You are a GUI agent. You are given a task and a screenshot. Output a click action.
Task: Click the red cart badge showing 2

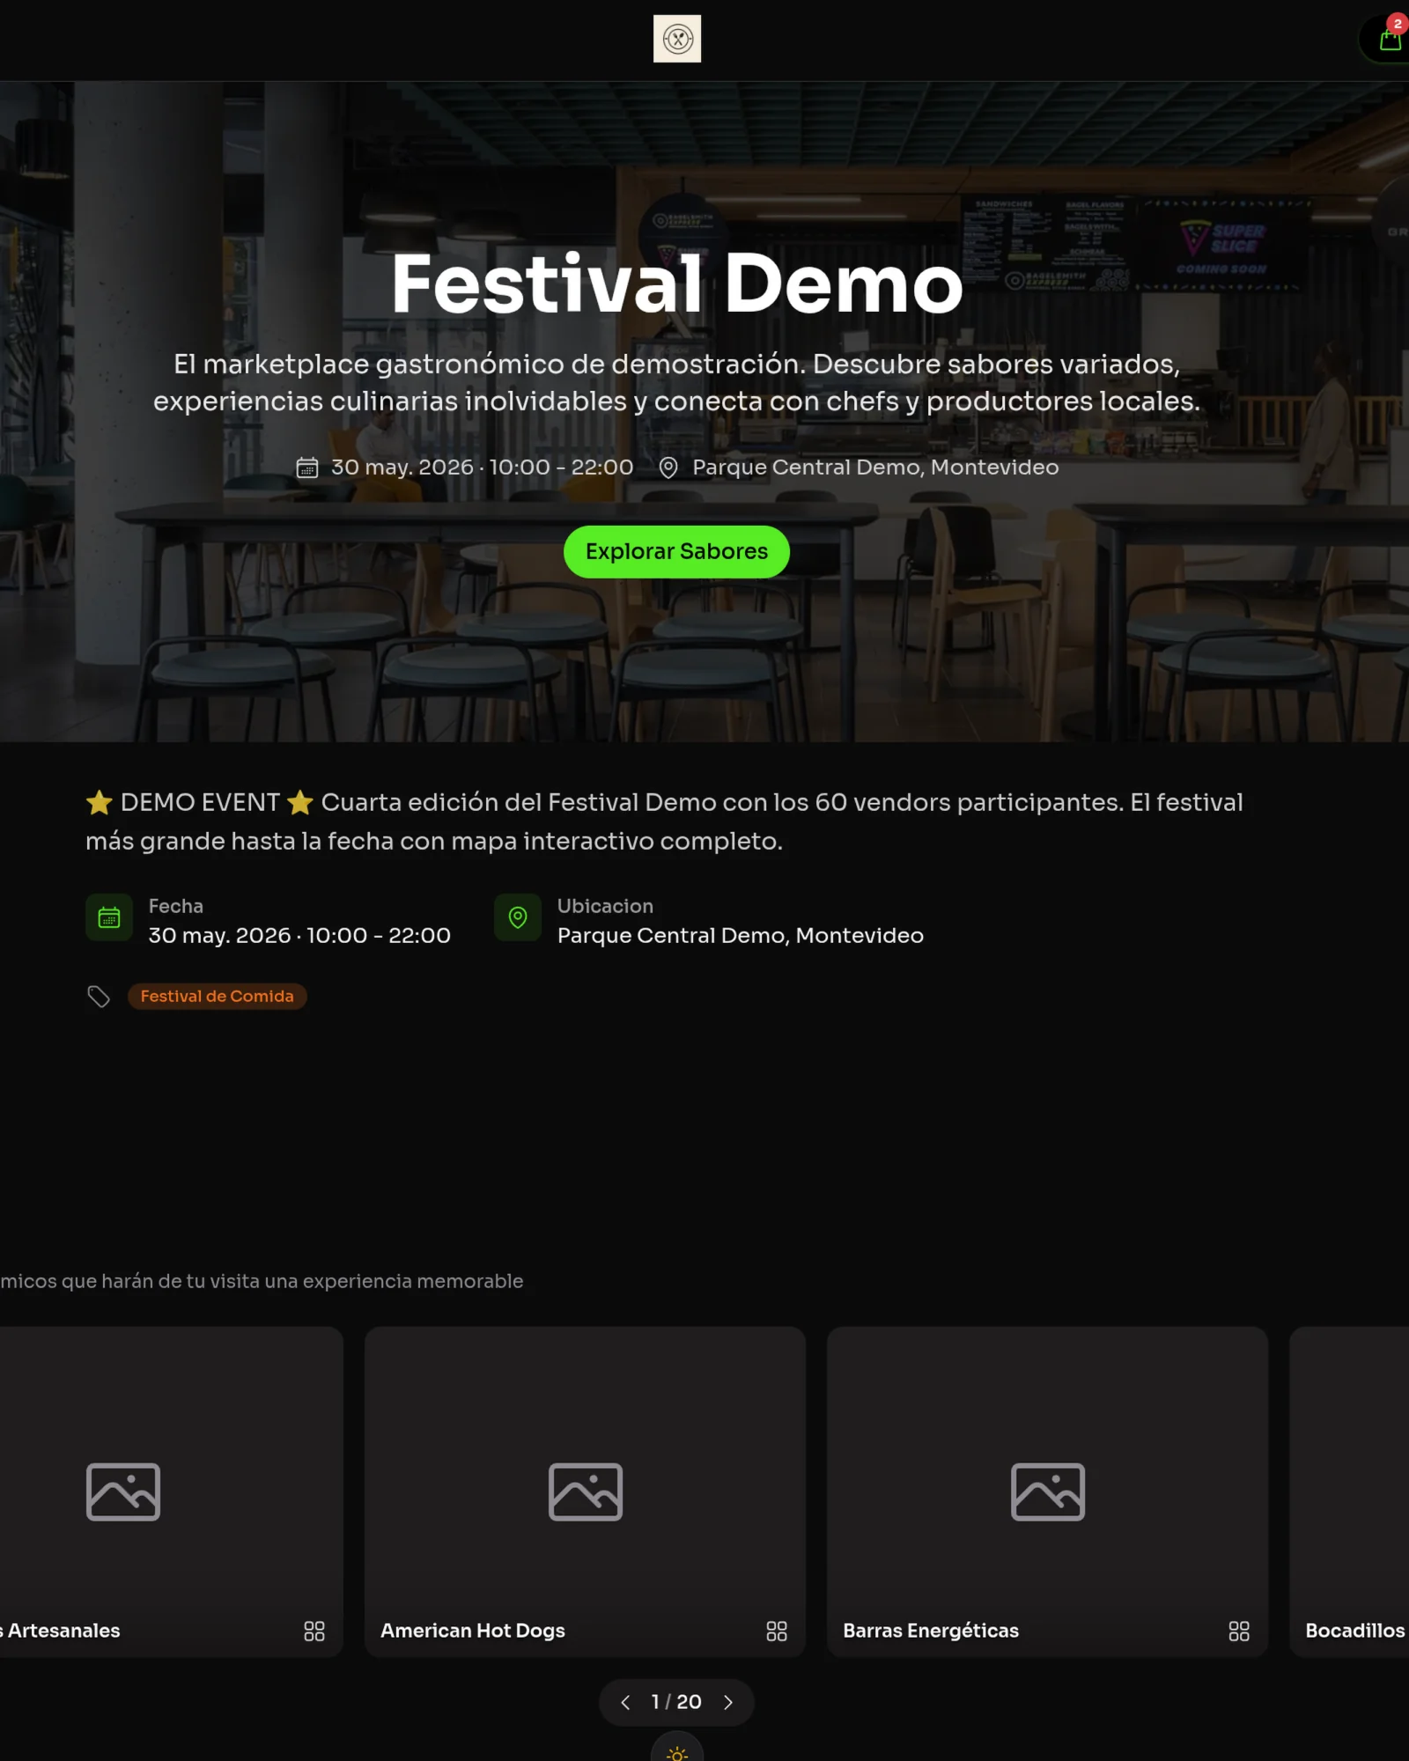[x=1398, y=24]
